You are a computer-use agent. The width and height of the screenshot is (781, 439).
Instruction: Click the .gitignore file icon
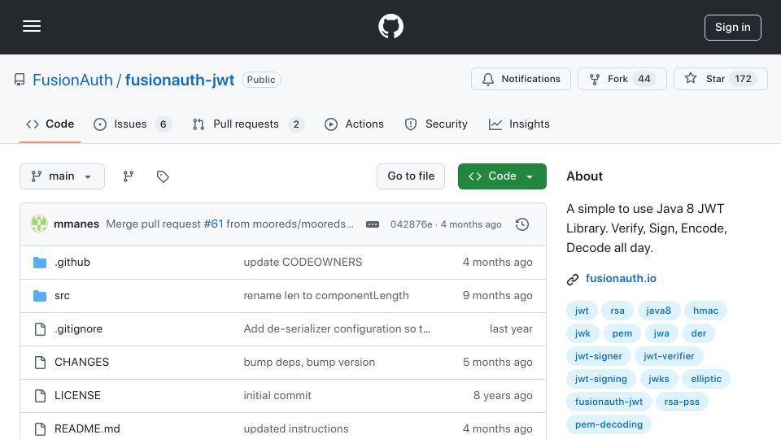point(40,329)
